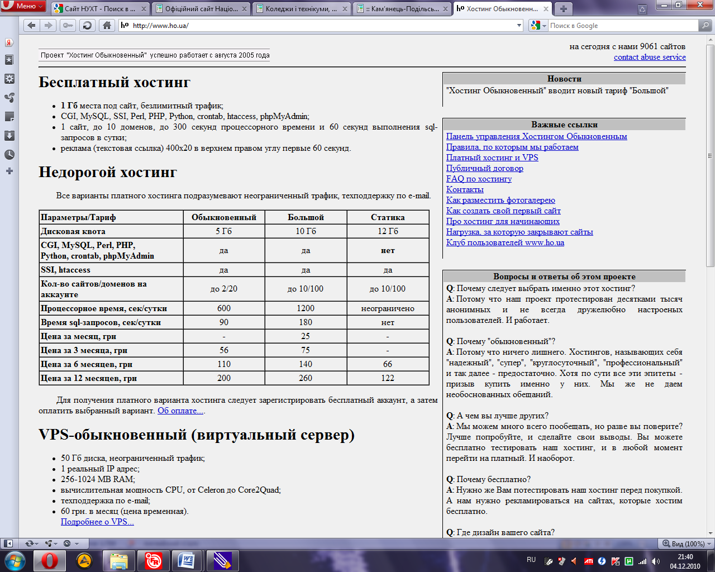Open the closed tabs trash icon

(x=642, y=8)
